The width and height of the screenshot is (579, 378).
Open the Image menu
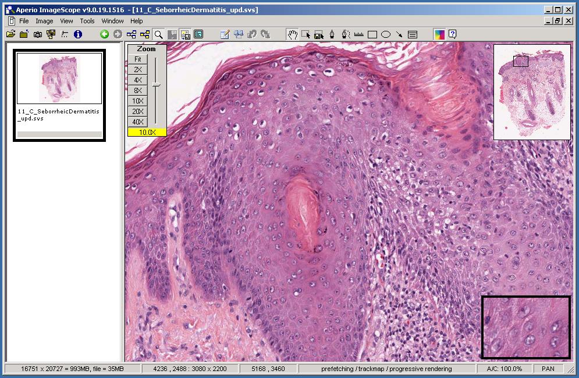click(44, 21)
